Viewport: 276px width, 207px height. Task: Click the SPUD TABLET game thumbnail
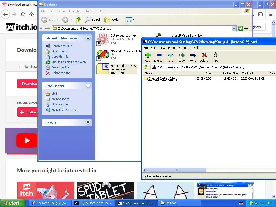[106, 190]
